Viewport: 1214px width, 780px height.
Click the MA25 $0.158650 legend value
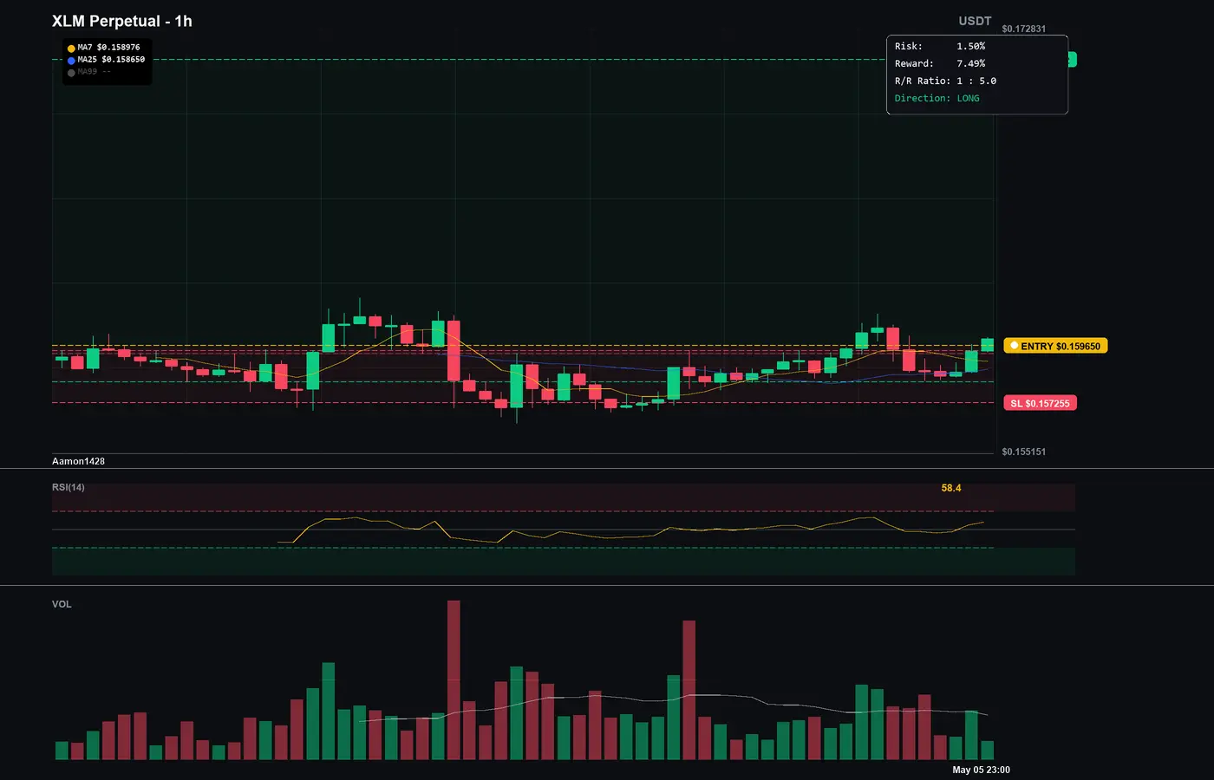(x=111, y=60)
